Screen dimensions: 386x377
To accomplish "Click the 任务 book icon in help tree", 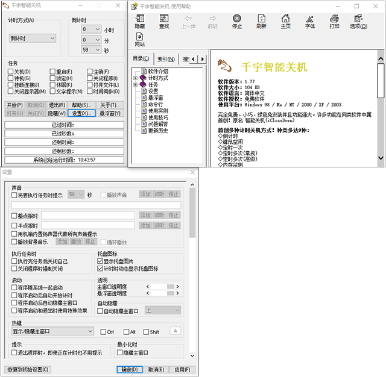I will [143, 84].
